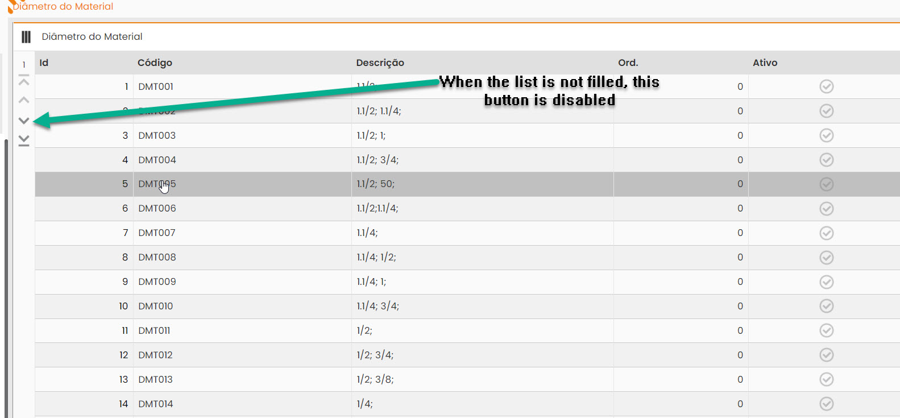Select the DMT003 code cell
Screen dimensions: 900x418
point(242,135)
